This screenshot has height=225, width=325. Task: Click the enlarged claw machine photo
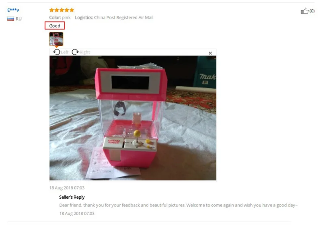(133, 118)
